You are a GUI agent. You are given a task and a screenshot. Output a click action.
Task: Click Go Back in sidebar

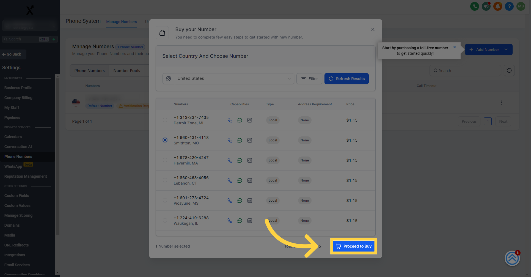point(13,54)
